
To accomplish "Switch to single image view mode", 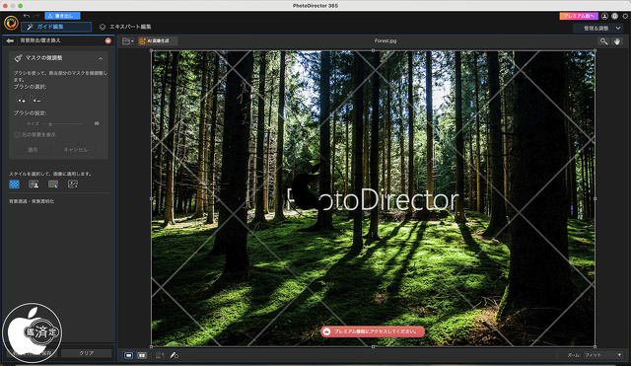I will coord(128,355).
